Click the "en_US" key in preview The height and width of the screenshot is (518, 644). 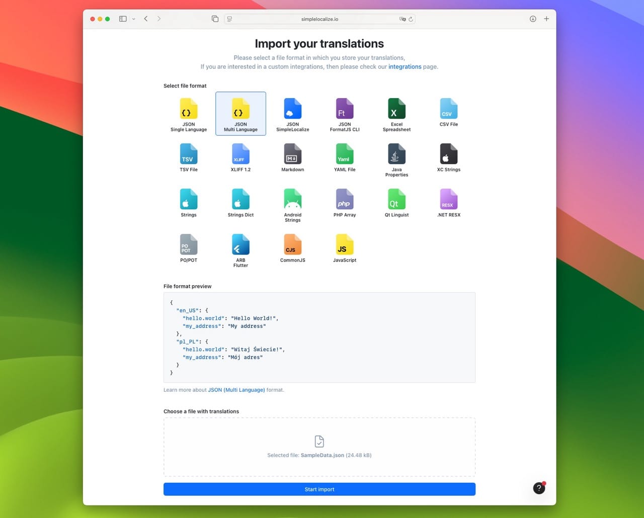click(x=187, y=310)
